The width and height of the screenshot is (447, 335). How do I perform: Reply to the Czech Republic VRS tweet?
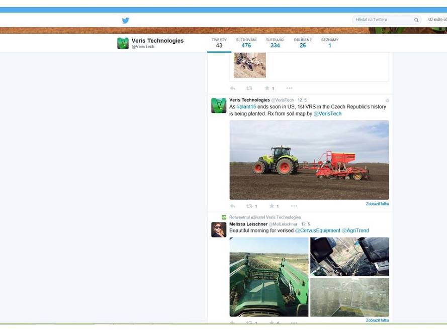[233, 206]
